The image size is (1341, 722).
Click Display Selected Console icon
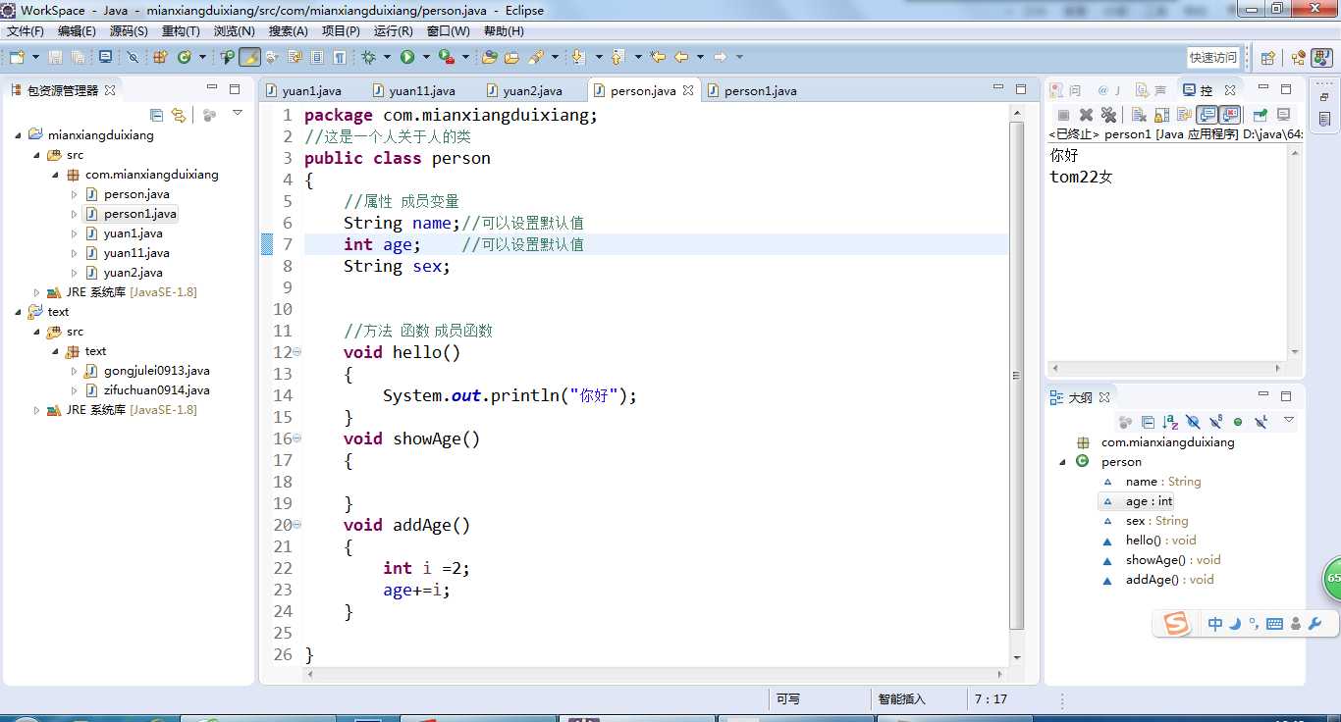[x=1283, y=115]
